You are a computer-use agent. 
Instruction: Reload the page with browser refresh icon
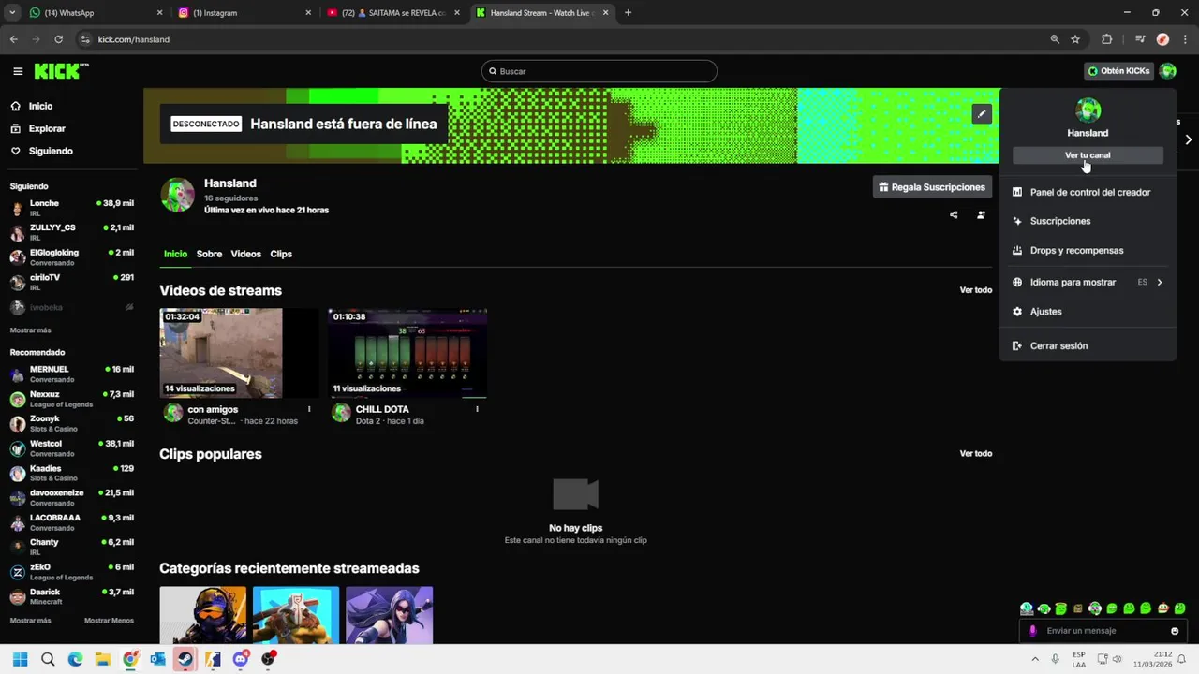point(58,39)
